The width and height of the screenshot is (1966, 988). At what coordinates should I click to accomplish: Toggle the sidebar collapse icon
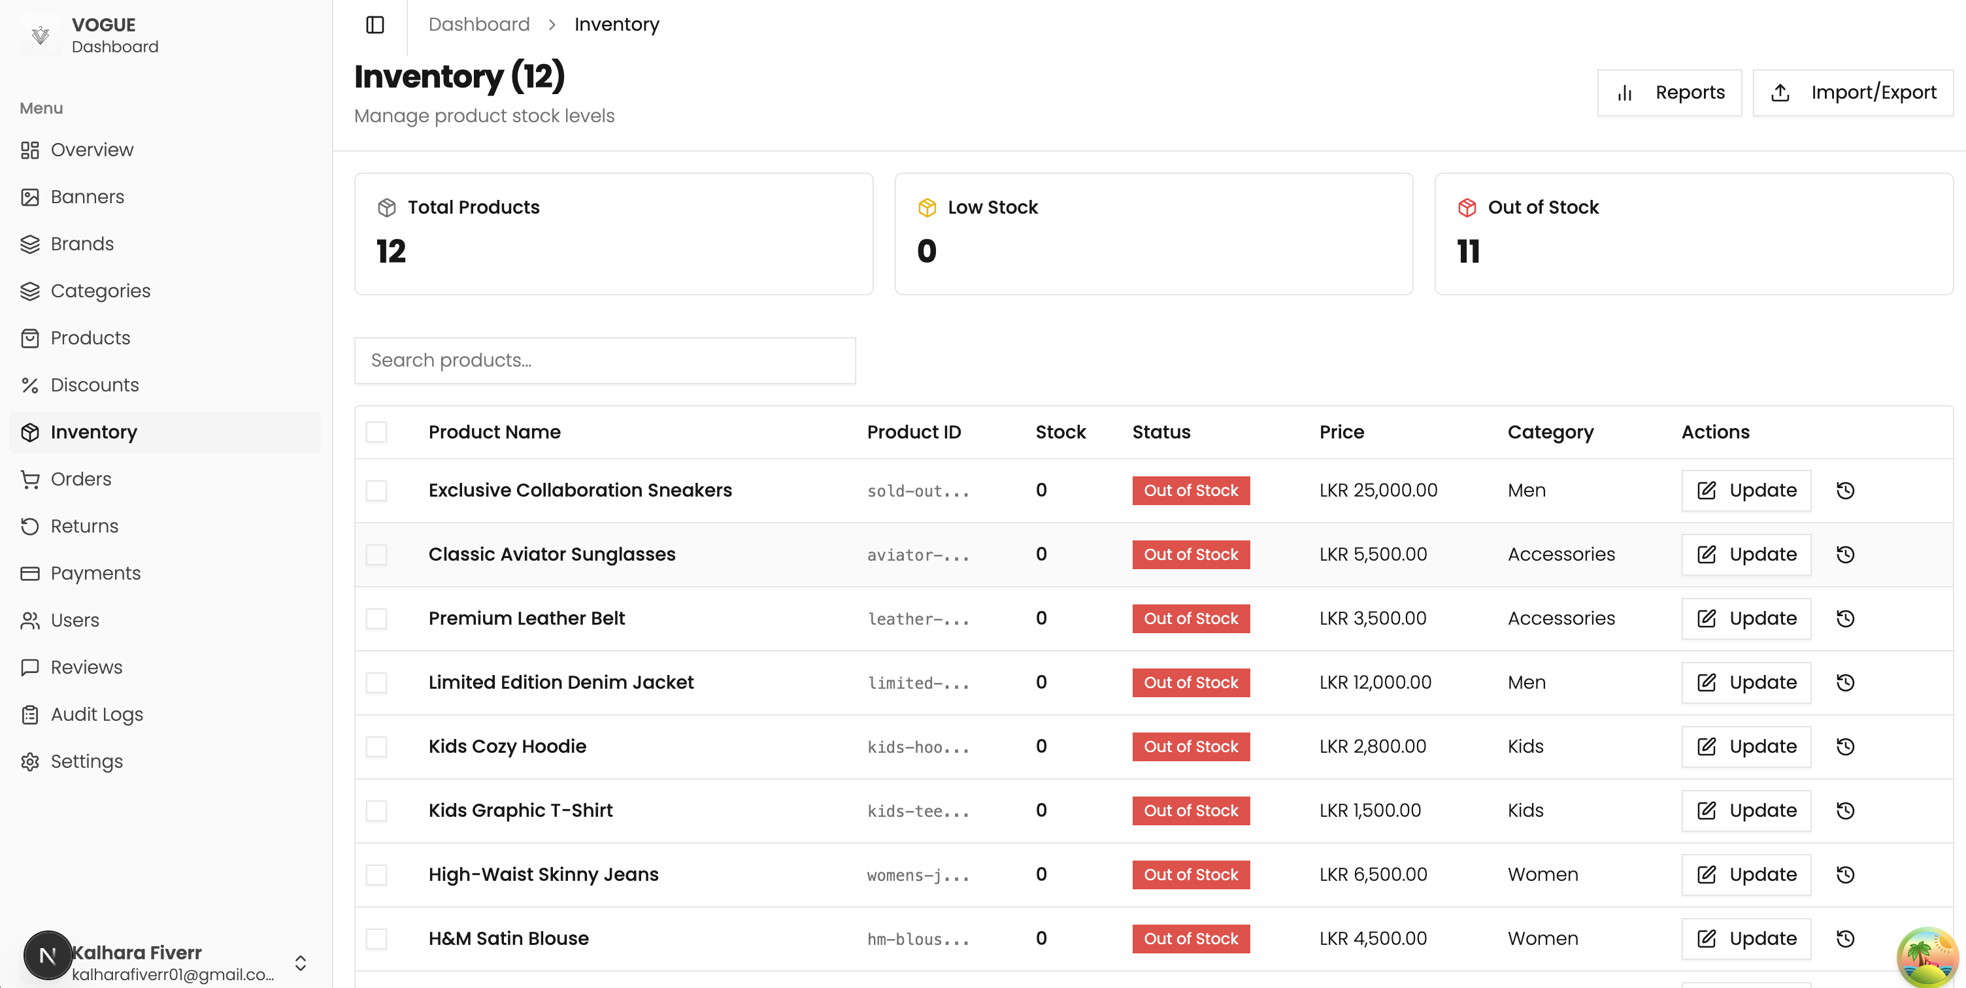point(375,24)
